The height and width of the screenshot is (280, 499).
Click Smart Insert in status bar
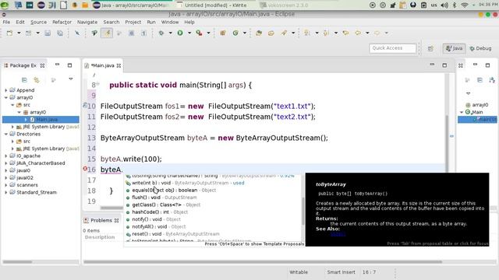(x=341, y=272)
